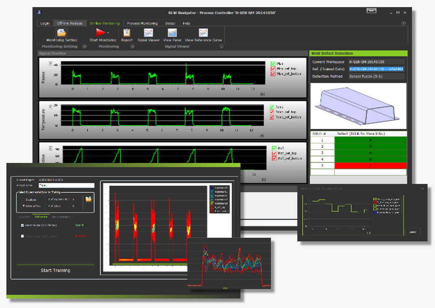Toggle yellow experiment legend checkbox in training chart
This screenshot has height=308, width=435.
(x=212, y=204)
